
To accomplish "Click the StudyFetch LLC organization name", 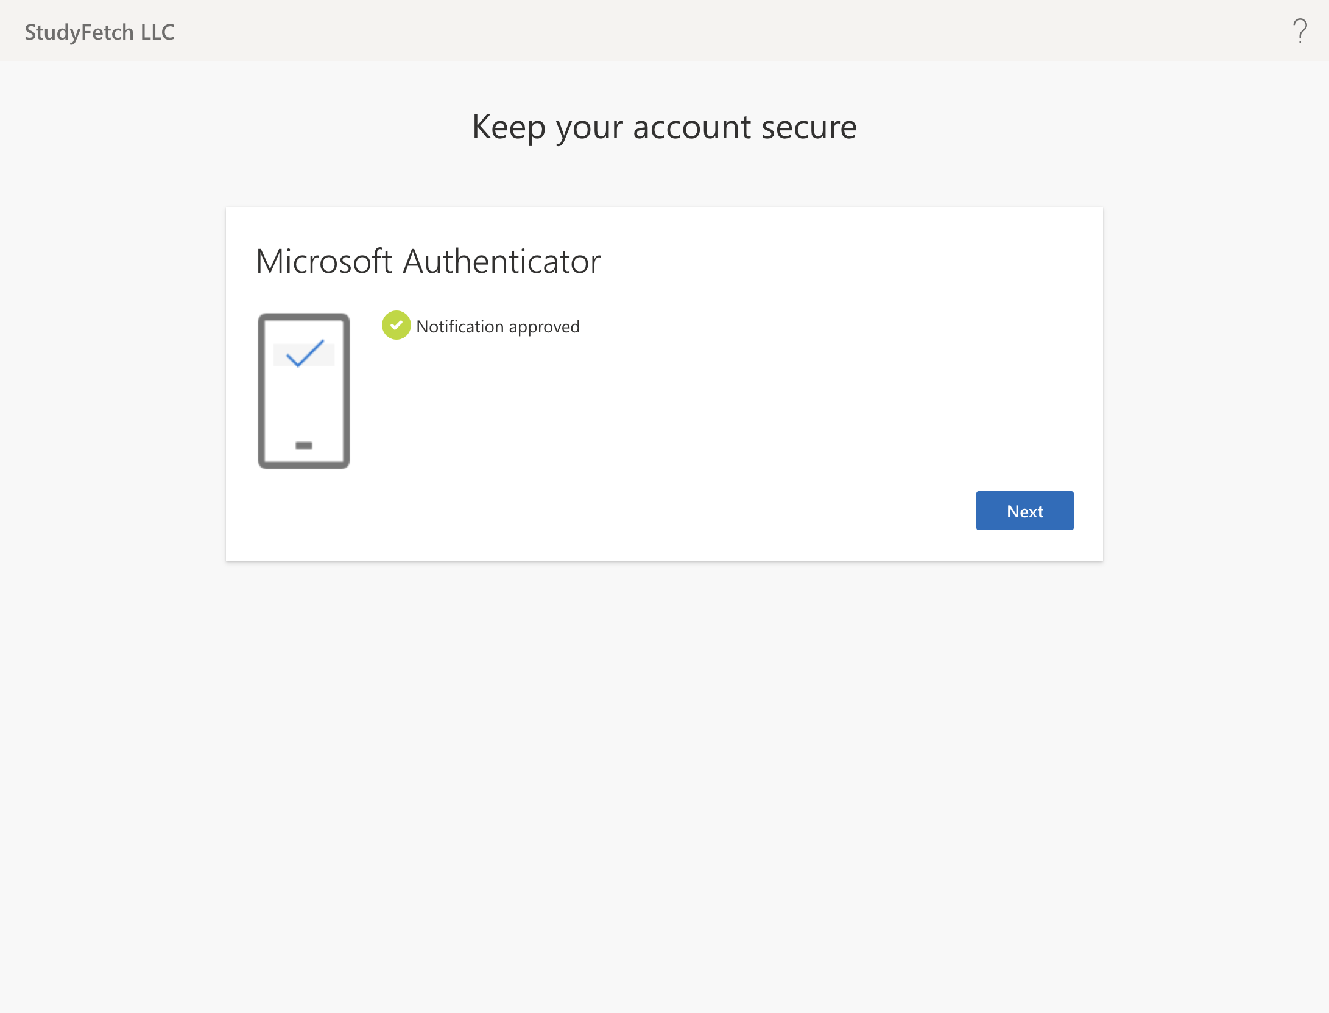I will pyautogui.click(x=99, y=32).
